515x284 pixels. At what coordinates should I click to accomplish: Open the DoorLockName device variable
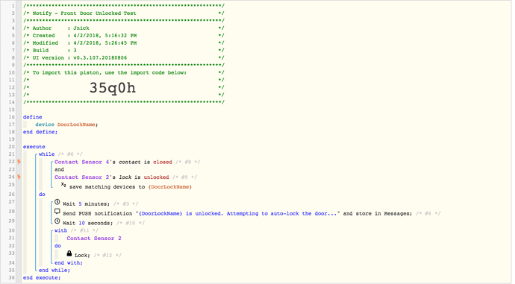pyautogui.click(x=76, y=124)
